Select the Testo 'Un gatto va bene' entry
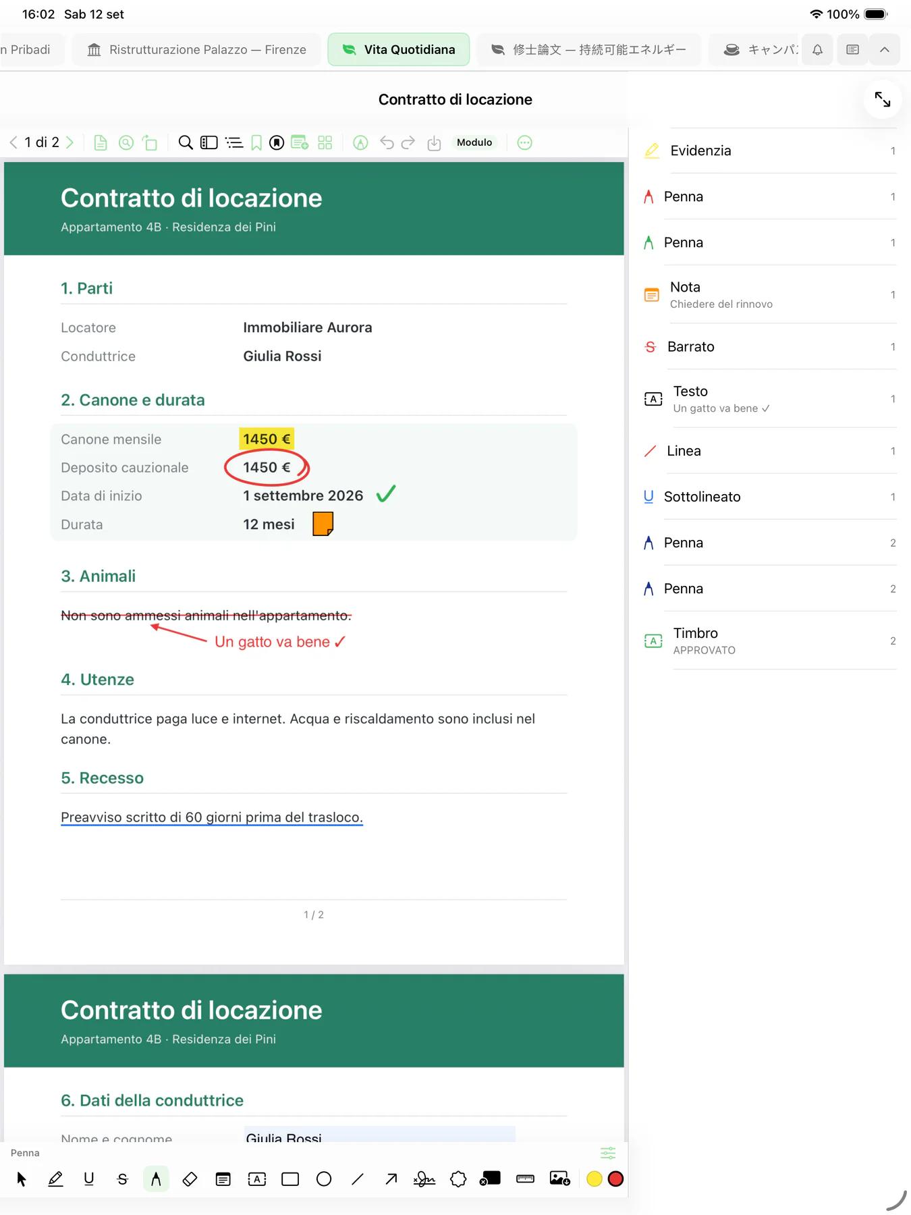911x1215 pixels. [x=770, y=399]
